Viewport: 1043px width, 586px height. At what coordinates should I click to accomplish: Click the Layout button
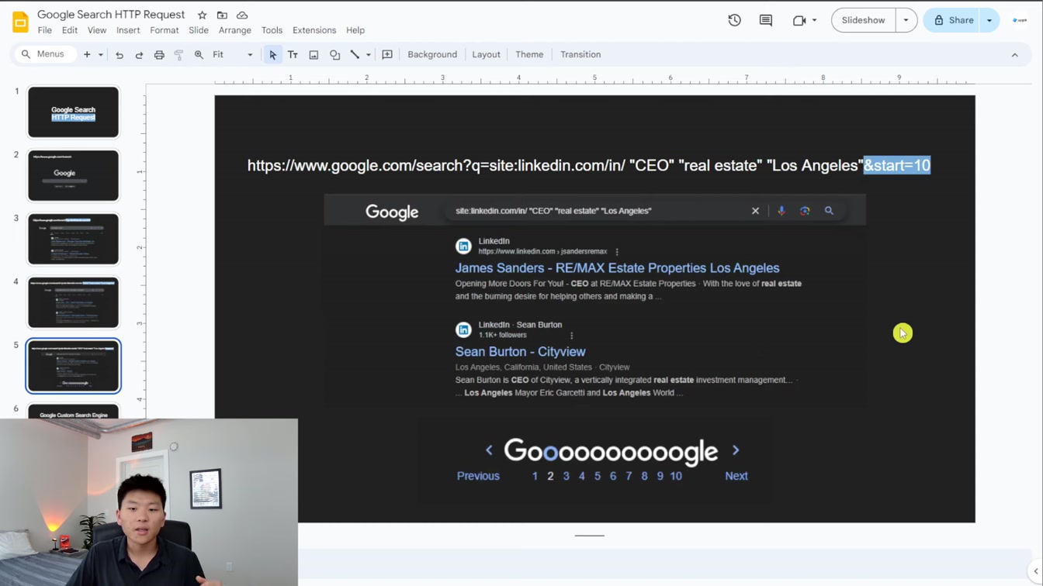tap(486, 54)
